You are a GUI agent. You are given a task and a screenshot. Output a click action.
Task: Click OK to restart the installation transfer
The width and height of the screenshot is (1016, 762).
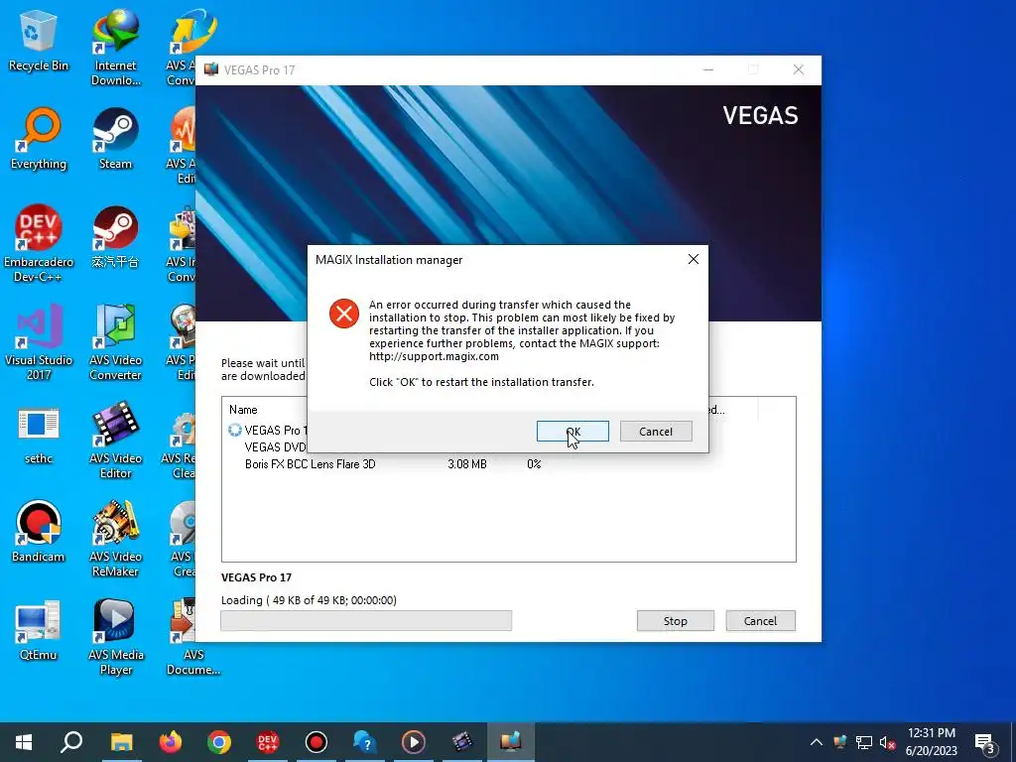pos(572,432)
